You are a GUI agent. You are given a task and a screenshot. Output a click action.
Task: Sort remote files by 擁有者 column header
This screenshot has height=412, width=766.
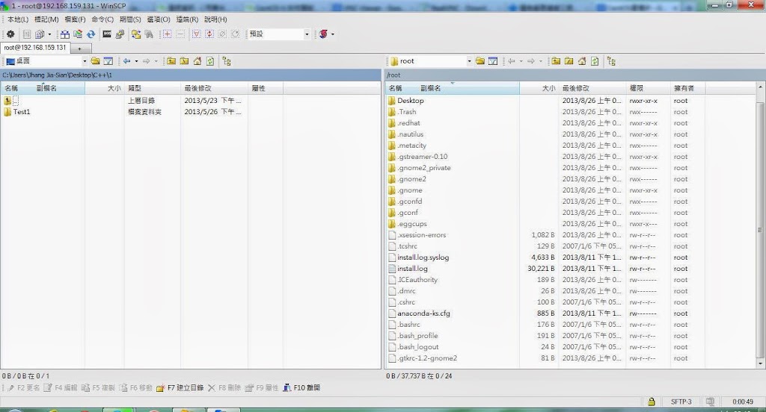coord(687,88)
